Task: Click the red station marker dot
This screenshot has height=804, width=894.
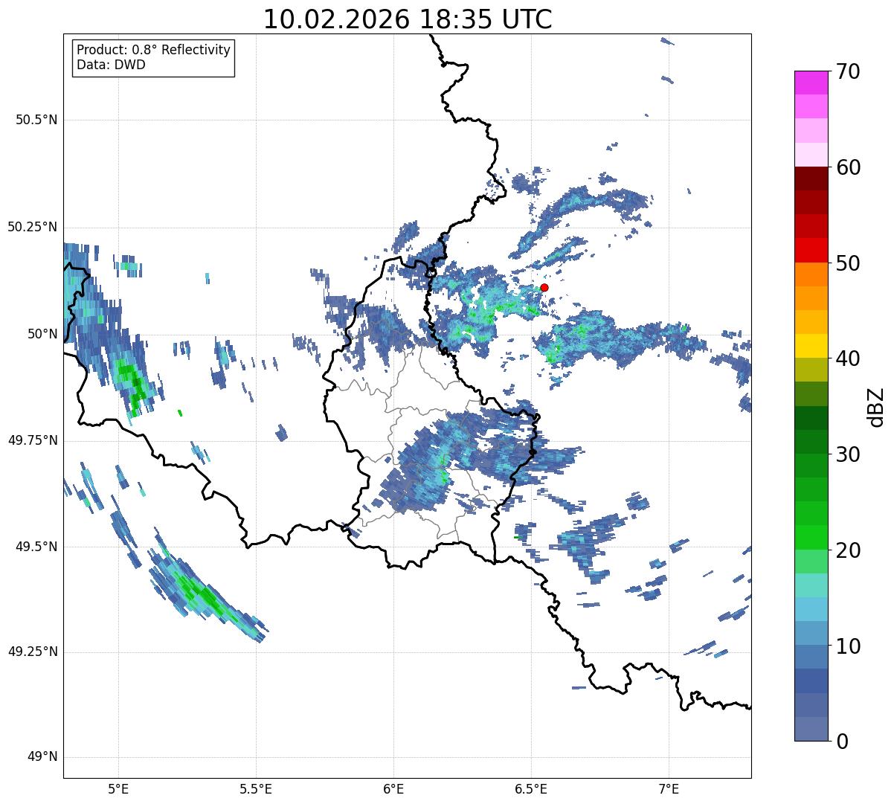Action: [544, 287]
